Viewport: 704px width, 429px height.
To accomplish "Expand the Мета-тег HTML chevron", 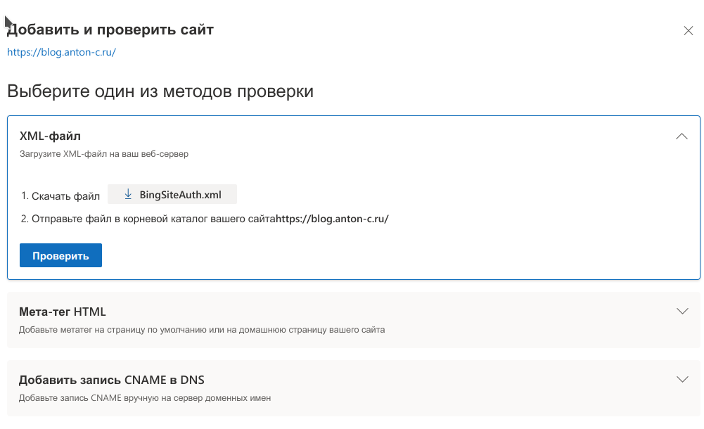I will (x=681, y=312).
